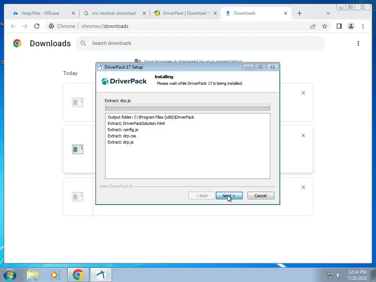Close the /tmp/files - 000.exe tab
The width and height of the screenshot is (376, 282).
73,13
